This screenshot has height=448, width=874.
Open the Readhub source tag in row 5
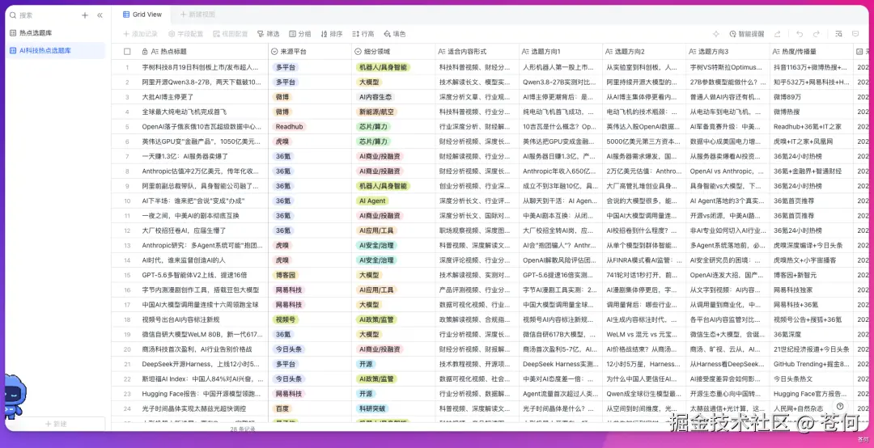pos(290,126)
